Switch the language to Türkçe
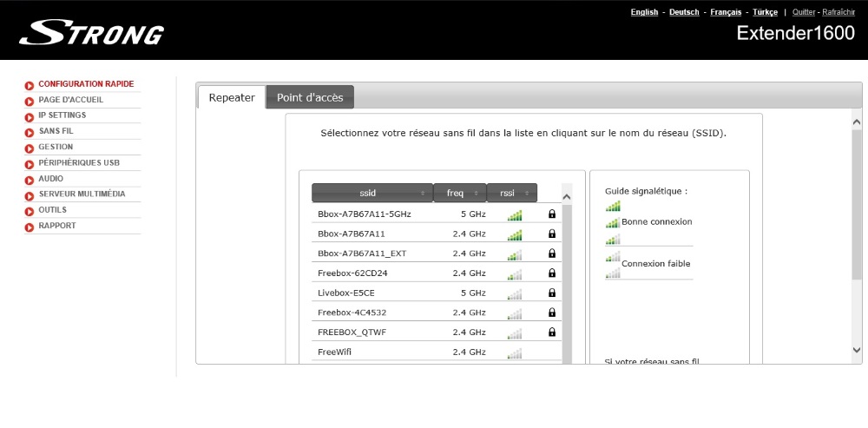Viewport: 868px width, 428px height. pos(765,12)
